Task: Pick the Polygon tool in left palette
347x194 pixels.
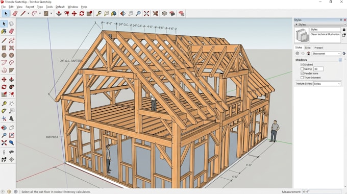Action: pos(11,55)
